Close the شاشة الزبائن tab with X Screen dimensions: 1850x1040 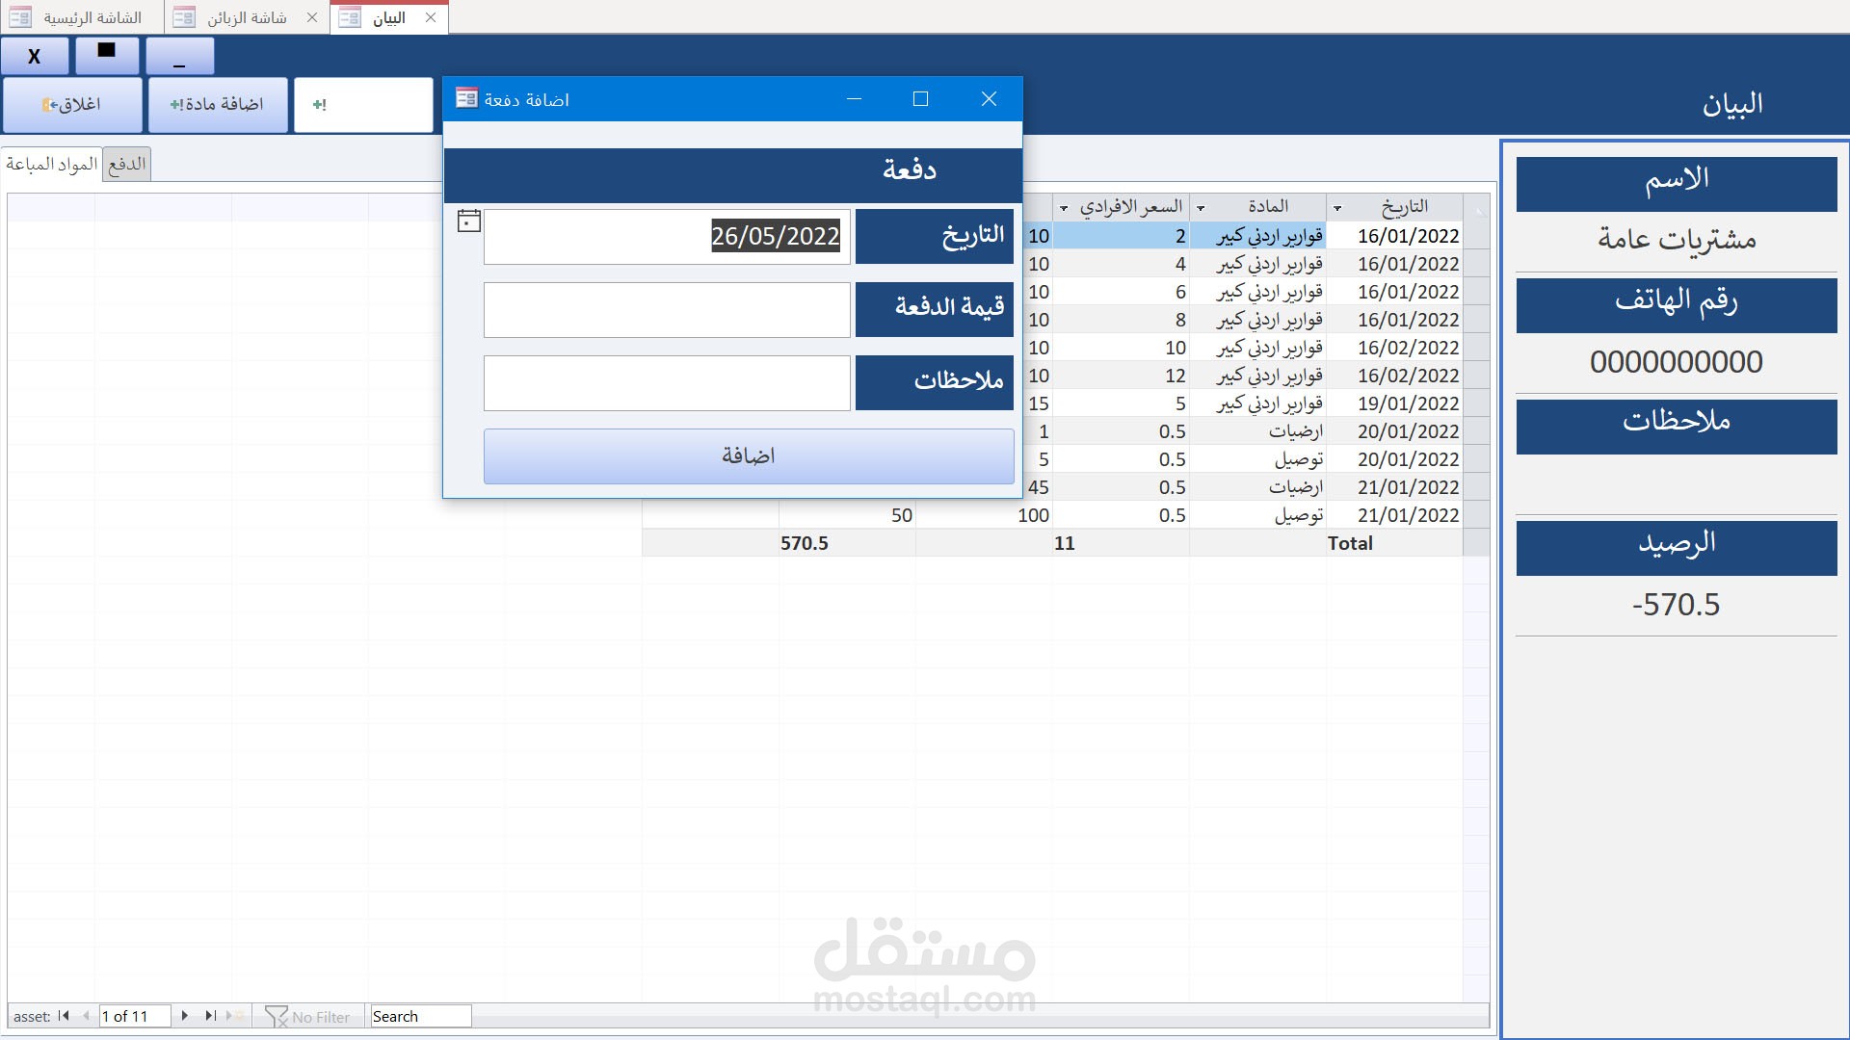coord(312,17)
